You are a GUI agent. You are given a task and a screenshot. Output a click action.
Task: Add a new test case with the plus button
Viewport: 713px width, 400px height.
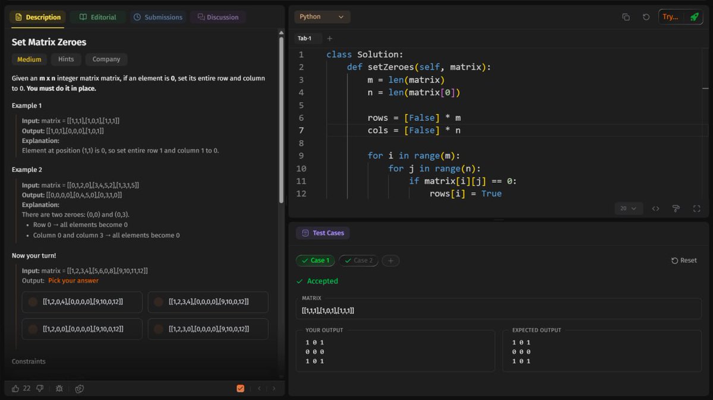[x=390, y=261]
